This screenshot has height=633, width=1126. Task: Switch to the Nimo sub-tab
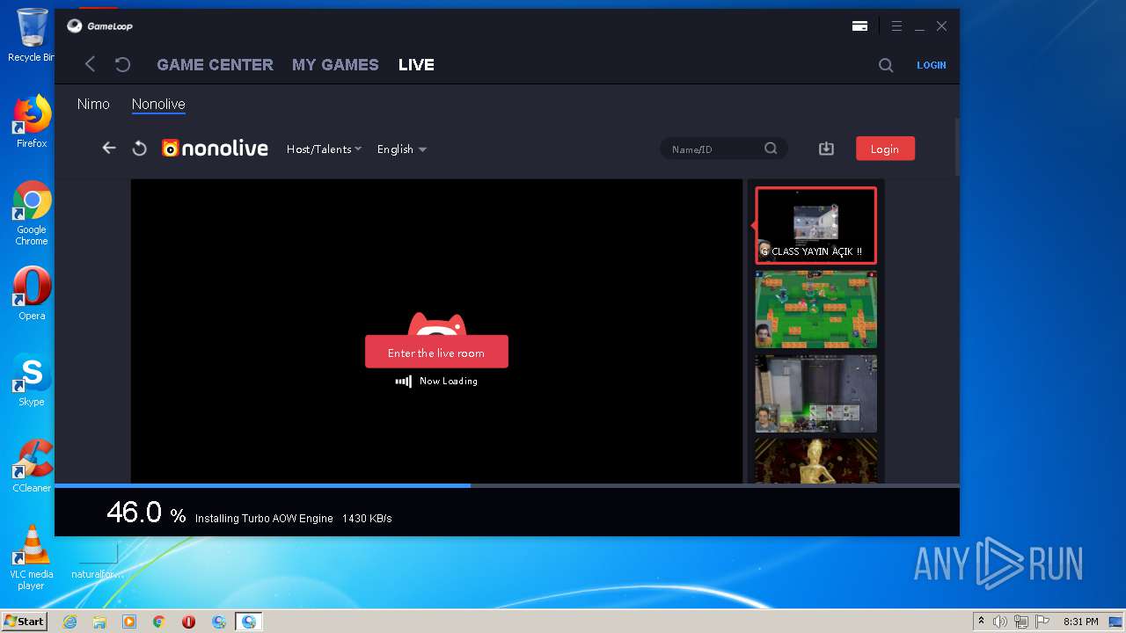pyautogui.click(x=93, y=104)
